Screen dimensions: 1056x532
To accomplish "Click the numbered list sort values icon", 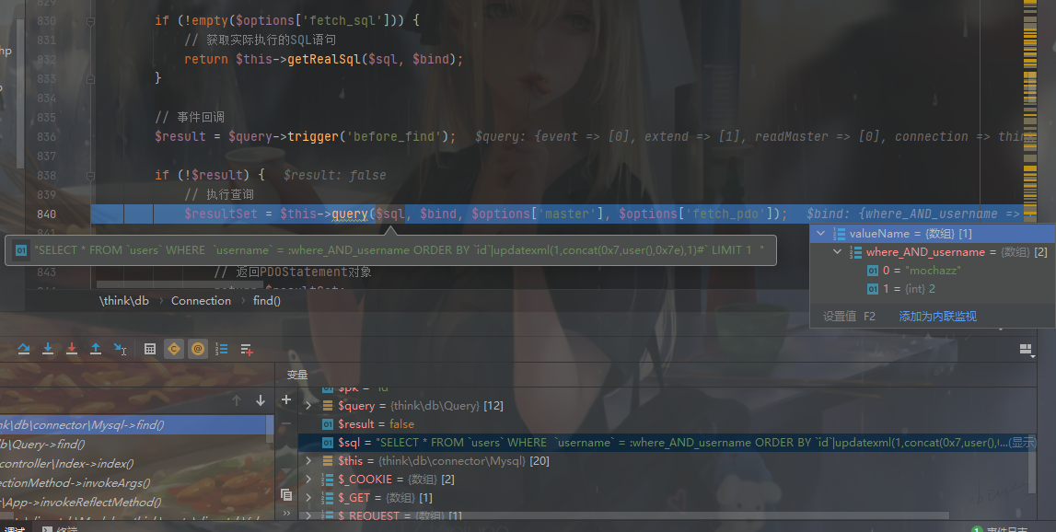I will click(222, 349).
